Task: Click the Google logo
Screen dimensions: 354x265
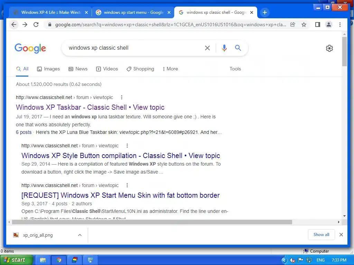Action: pos(30,48)
